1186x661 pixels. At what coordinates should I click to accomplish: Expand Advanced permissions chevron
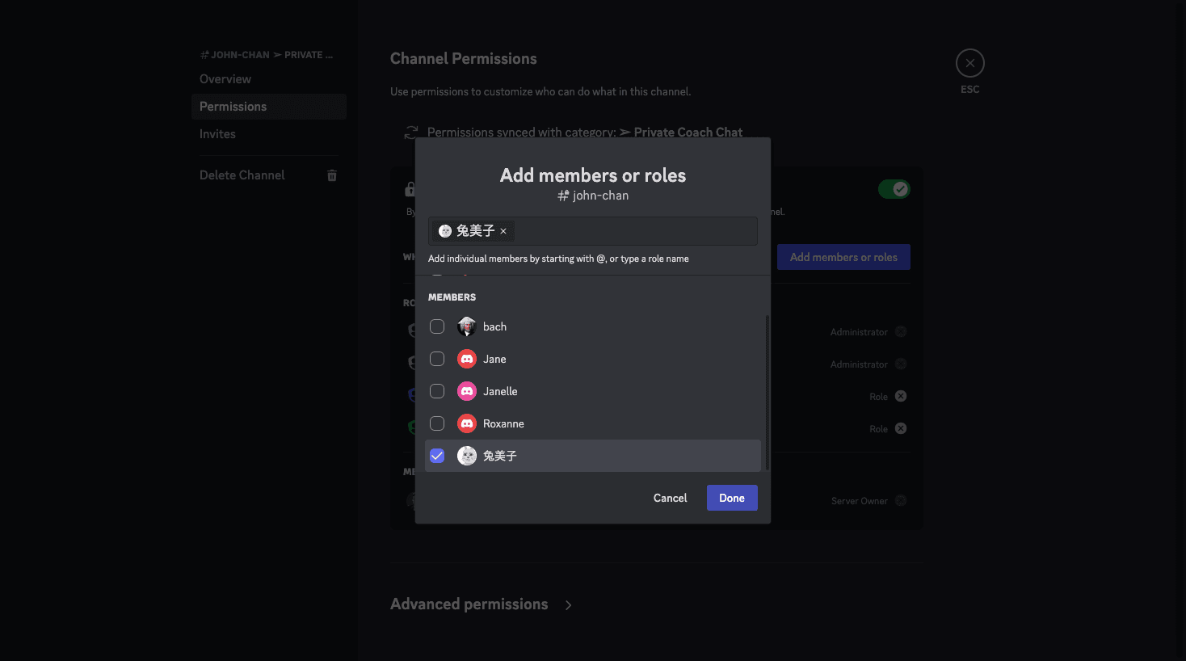click(x=569, y=605)
